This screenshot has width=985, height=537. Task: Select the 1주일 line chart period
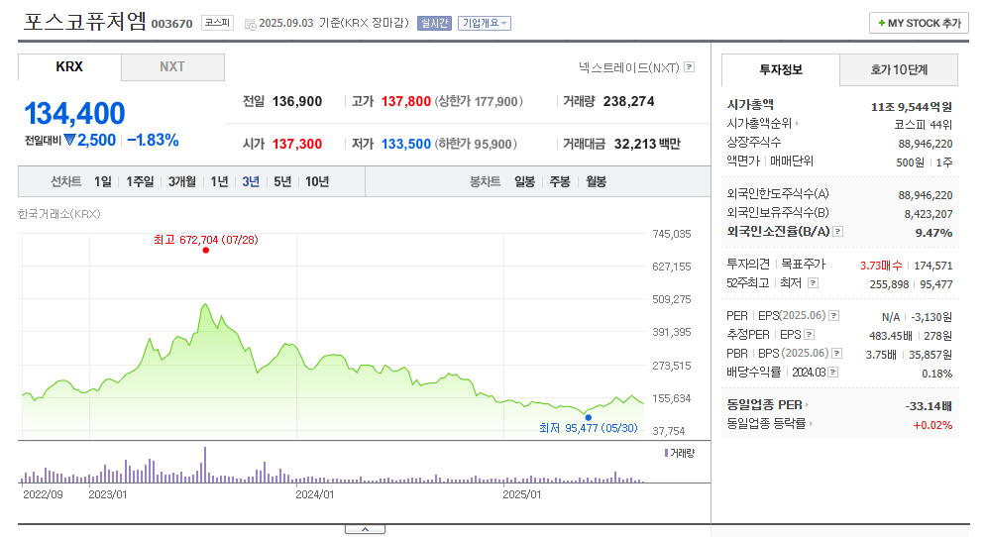[x=140, y=181]
